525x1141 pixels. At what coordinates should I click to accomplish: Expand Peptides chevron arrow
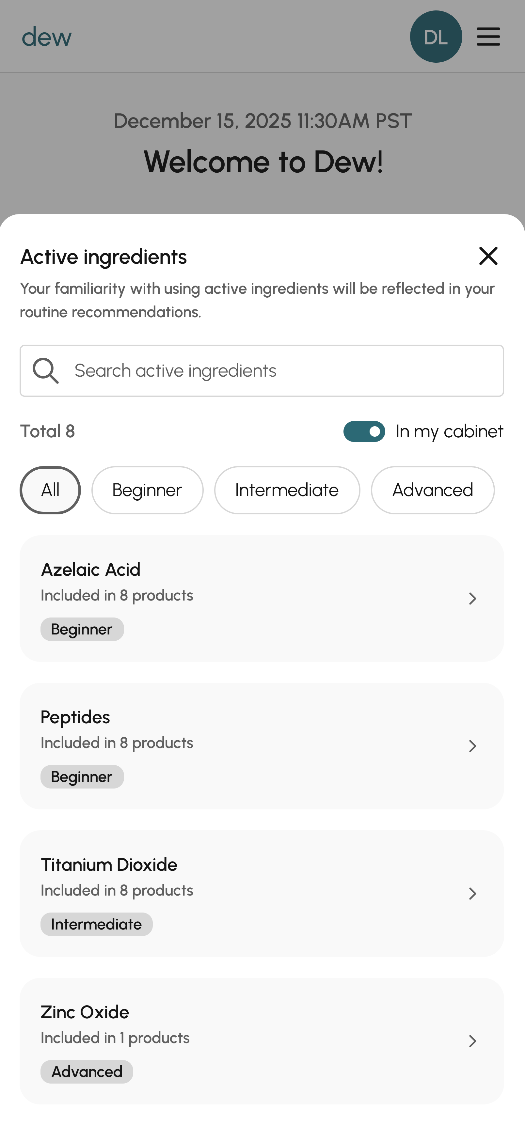pos(472,746)
